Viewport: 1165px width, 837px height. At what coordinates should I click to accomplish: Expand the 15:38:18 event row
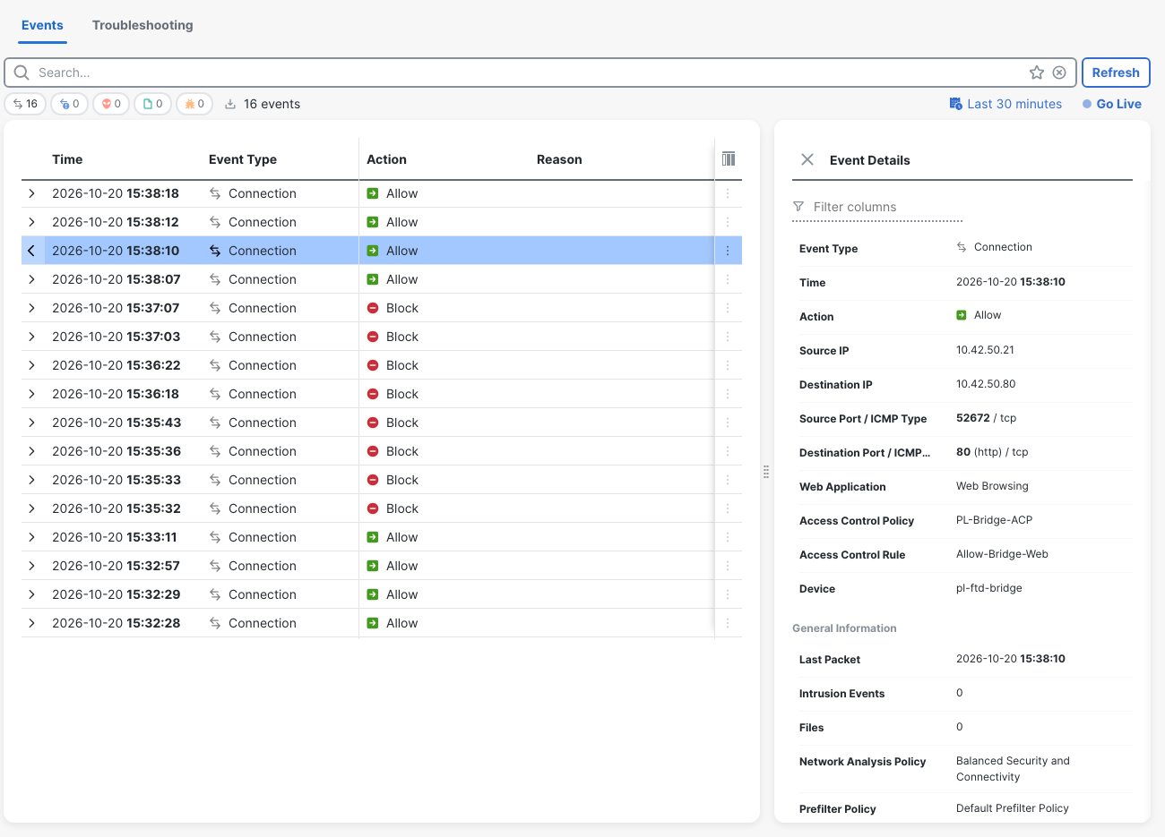(x=31, y=193)
